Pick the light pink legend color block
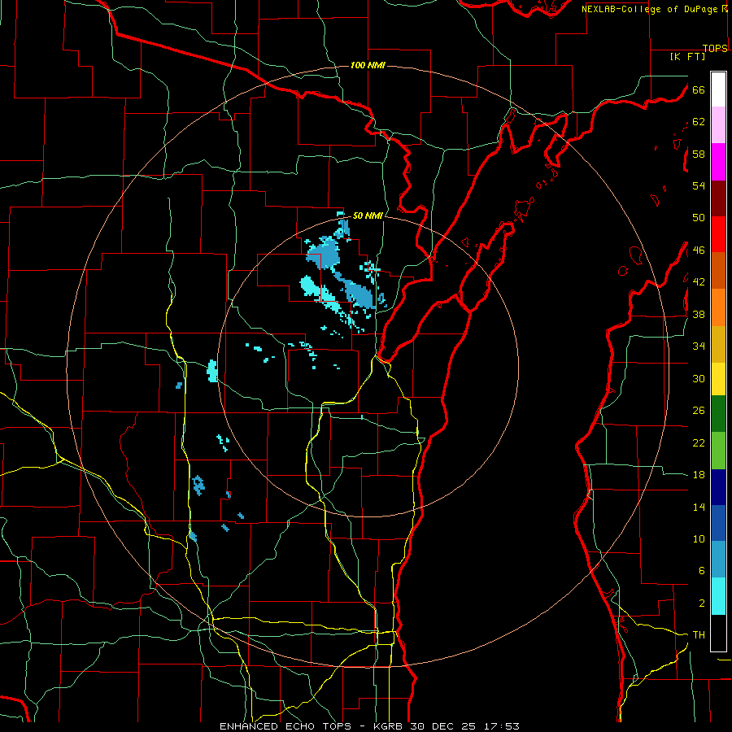Image resolution: width=732 pixels, height=732 pixels. [718, 125]
